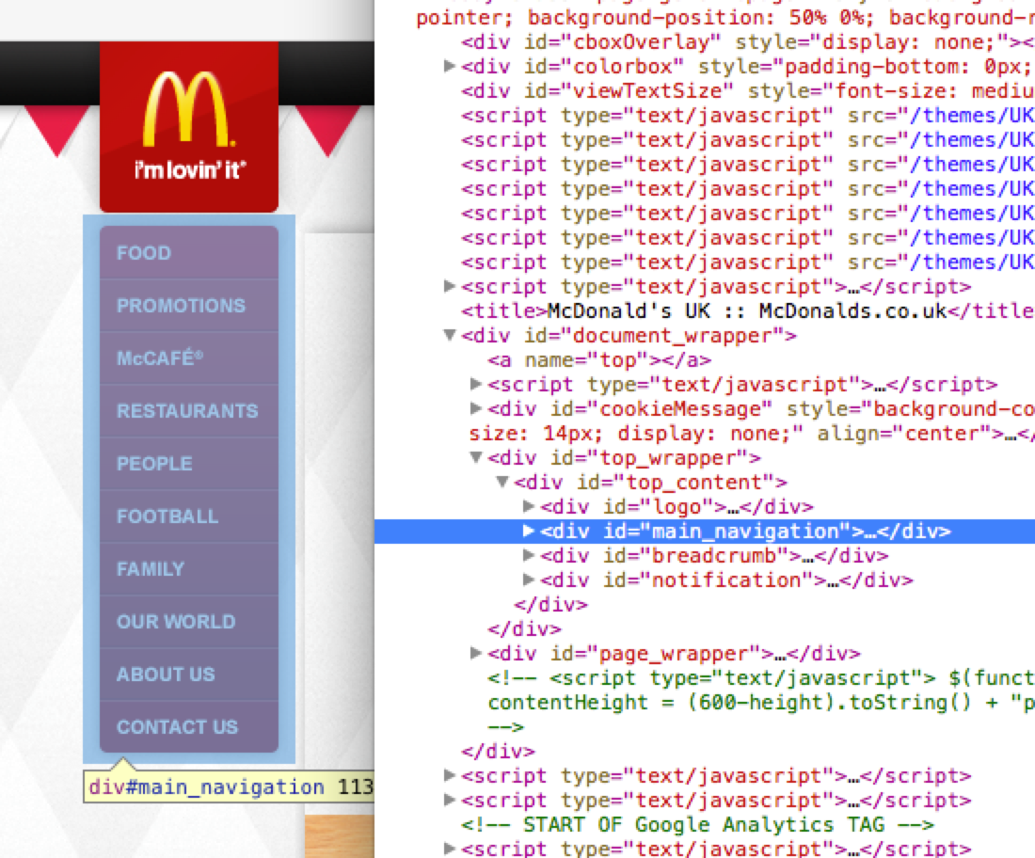Open the FOOD navigation item
Screen dimensions: 1035x858
pos(189,253)
